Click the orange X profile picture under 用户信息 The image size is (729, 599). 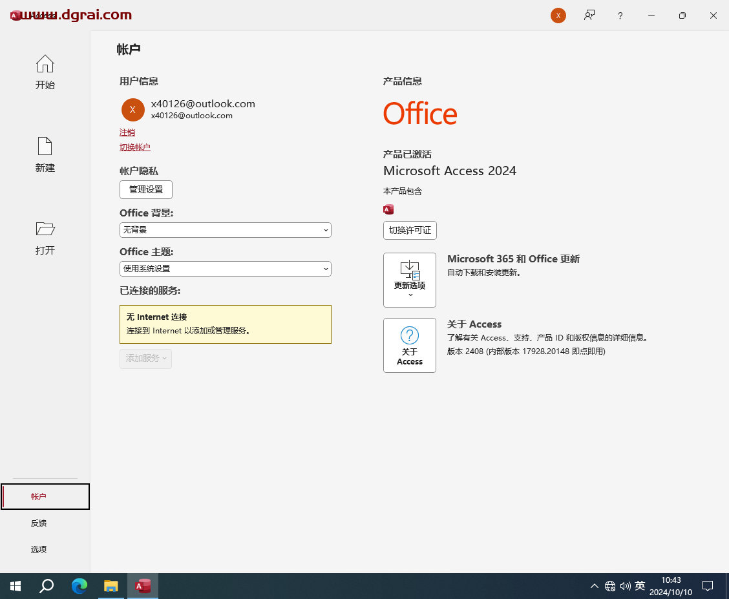tap(132, 110)
